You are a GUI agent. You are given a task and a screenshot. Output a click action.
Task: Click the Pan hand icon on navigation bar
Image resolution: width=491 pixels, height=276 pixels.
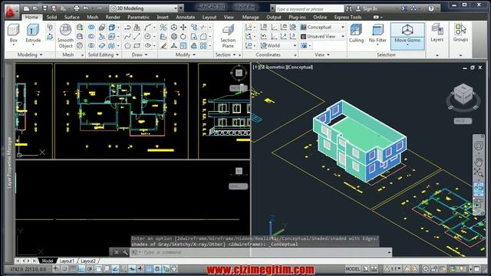(x=478, y=162)
